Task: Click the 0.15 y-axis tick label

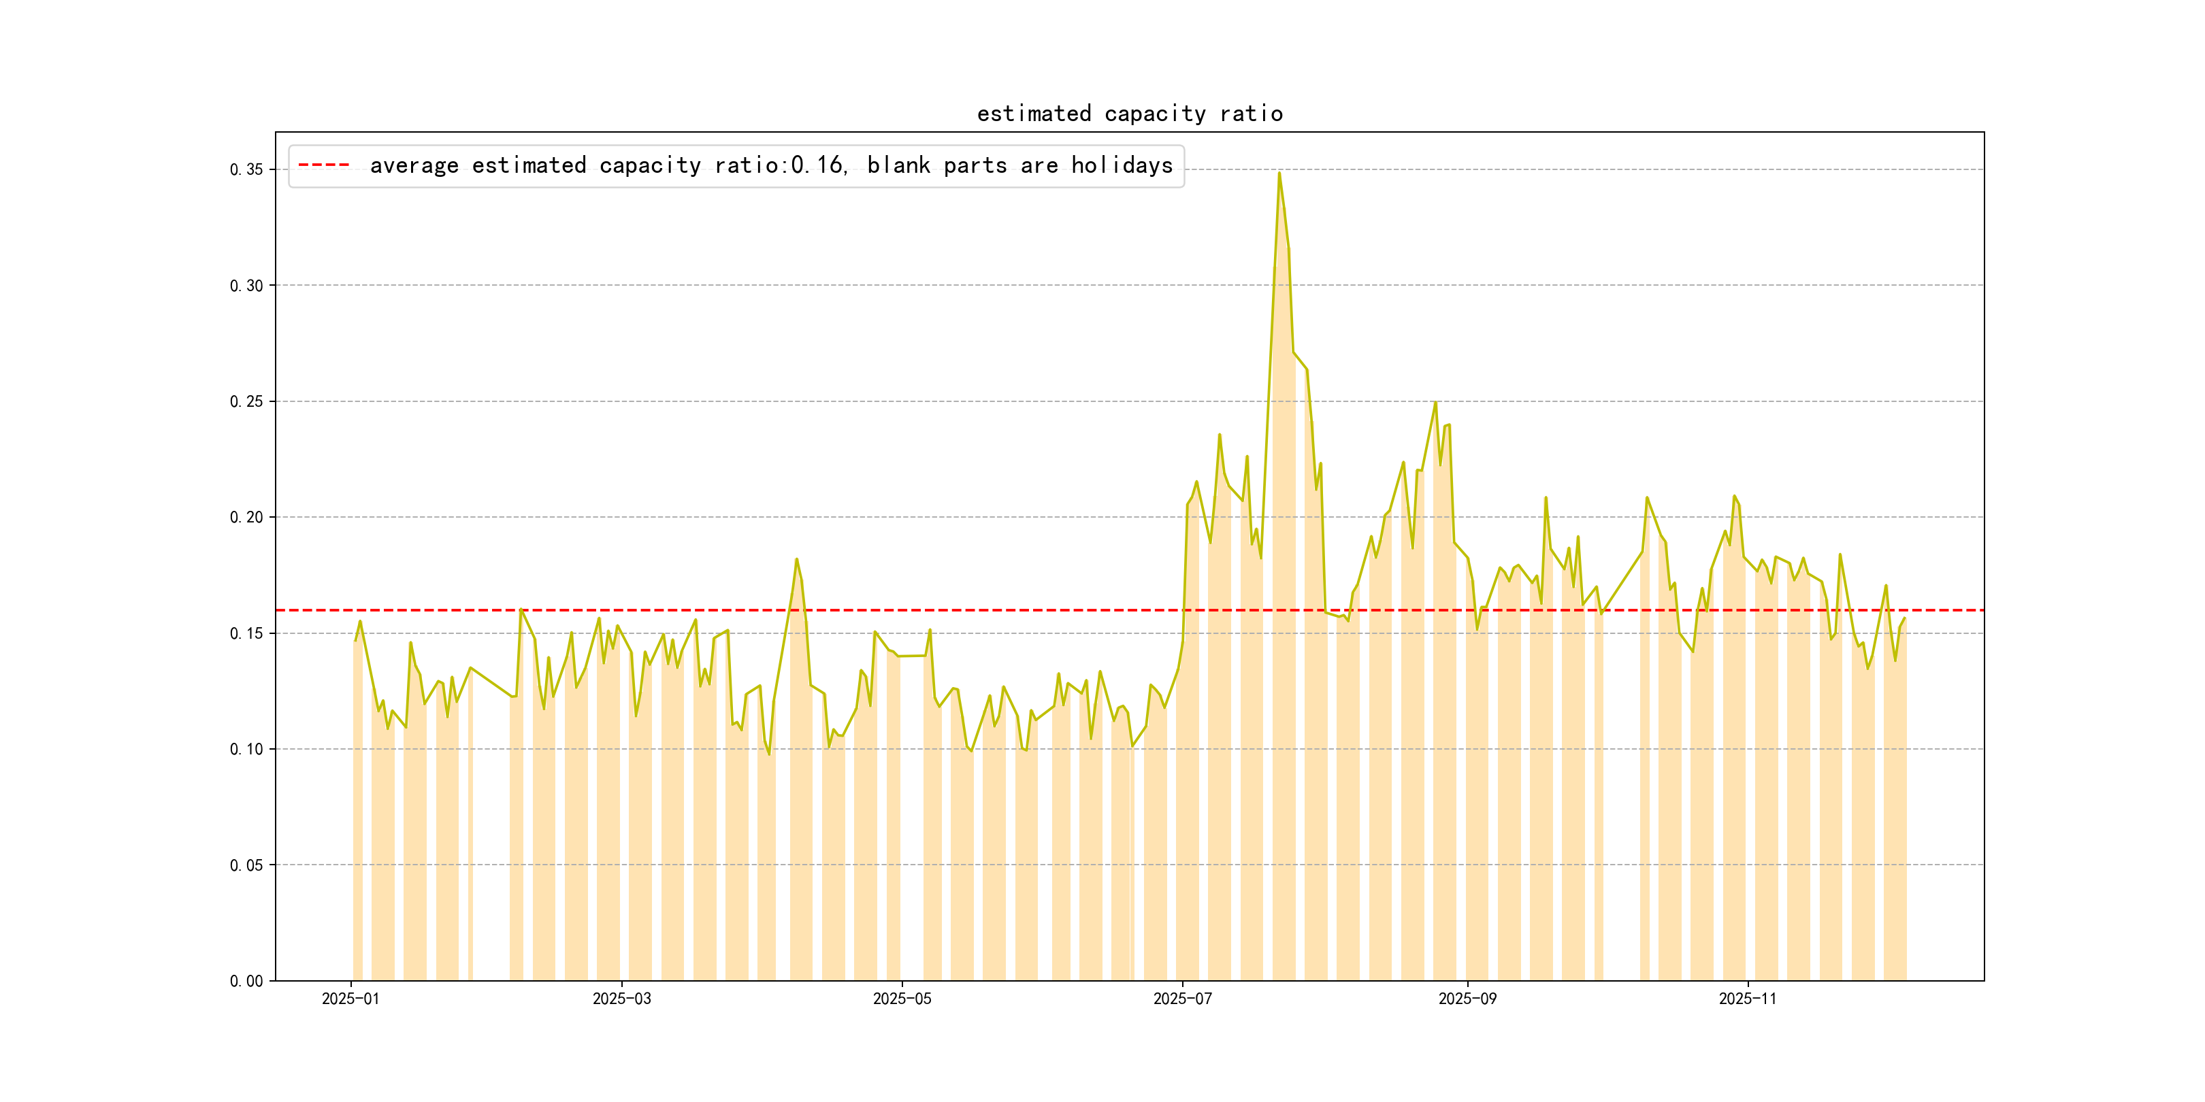Action: click(x=246, y=633)
